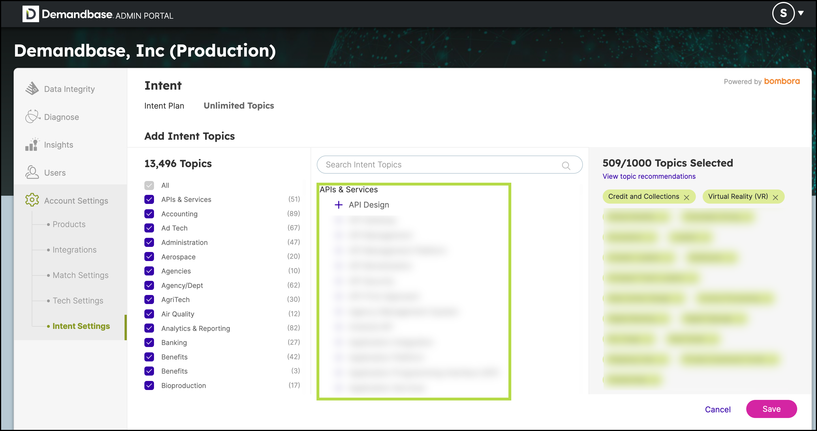Go to the Products settings page

(69, 224)
